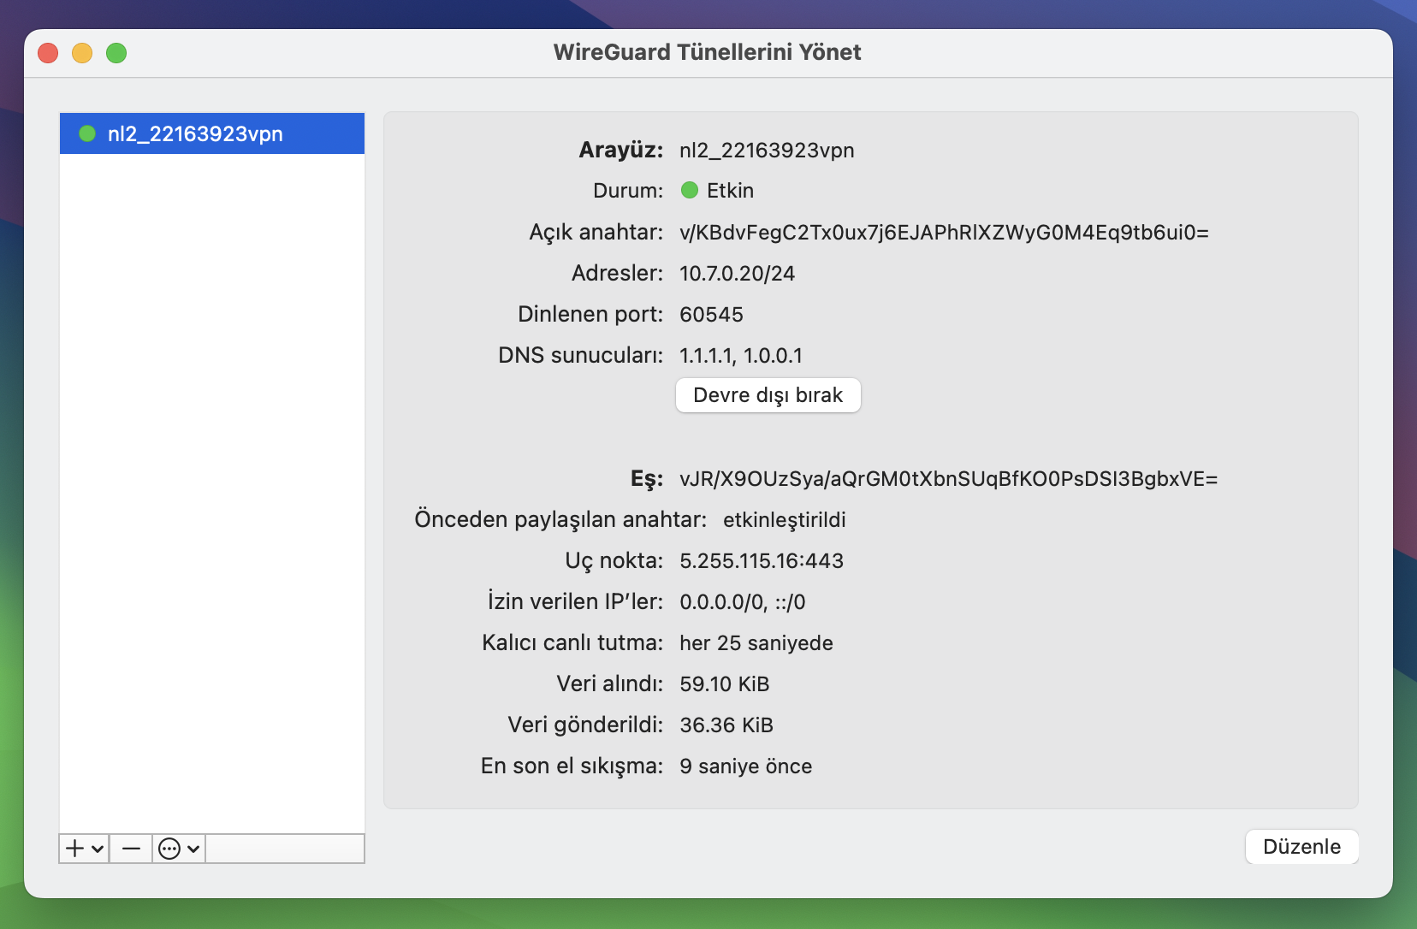
Task: Click the ellipsis circle actions icon
Action: coord(169,848)
